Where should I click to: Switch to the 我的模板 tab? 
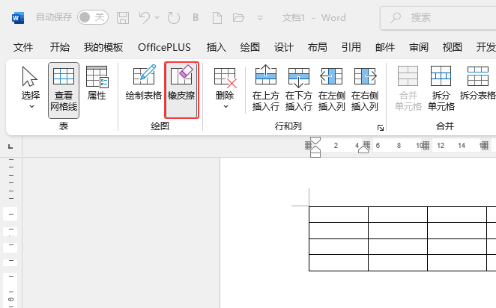tap(103, 47)
